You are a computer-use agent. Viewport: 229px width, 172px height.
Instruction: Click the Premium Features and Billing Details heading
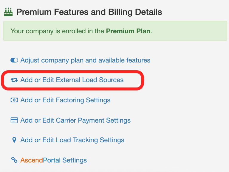pyautogui.click(x=89, y=12)
